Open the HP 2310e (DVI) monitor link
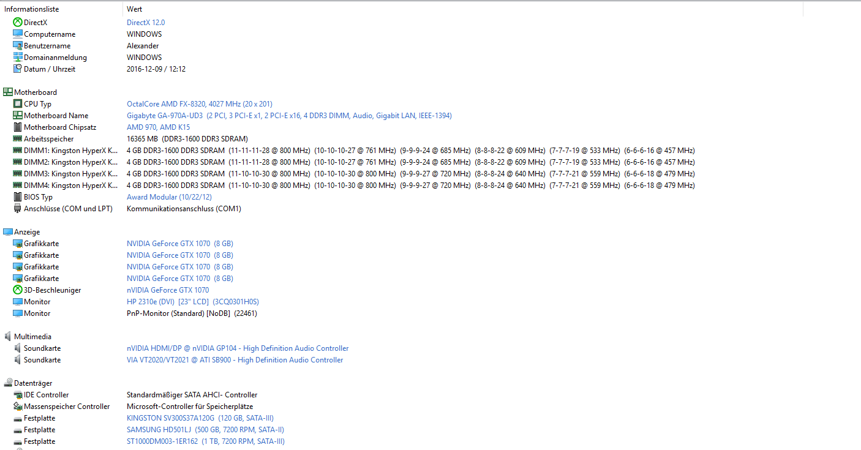 [x=193, y=302]
